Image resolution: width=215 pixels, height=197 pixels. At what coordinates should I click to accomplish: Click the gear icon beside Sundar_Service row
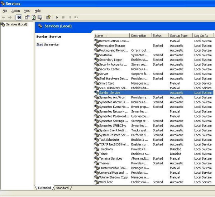coord(96,92)
